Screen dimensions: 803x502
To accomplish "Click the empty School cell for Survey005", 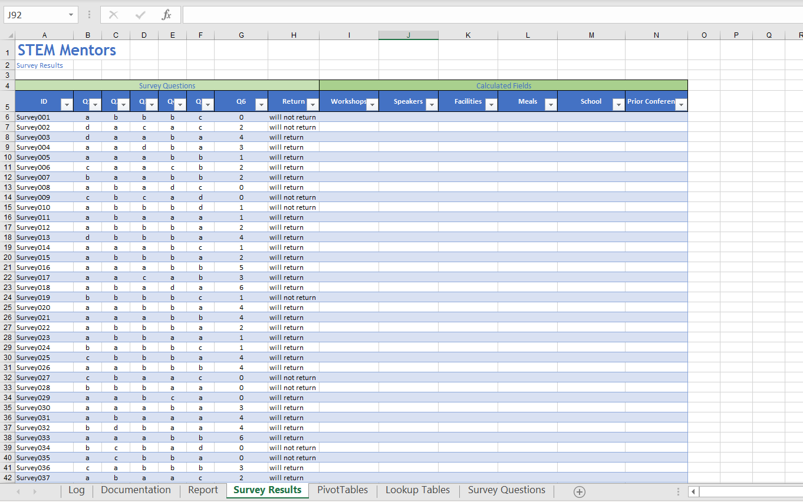I will 591,157.
